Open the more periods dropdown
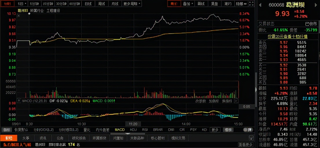The width and height of the screenshot is (320, 148). (x=132, y=4)
